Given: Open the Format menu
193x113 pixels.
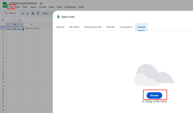Looking at the screenshot, I should tap(42, 7).
